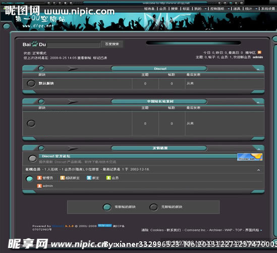Open the WAP footer link
This screenshot has width=277, height=253.
coord(228,230)
